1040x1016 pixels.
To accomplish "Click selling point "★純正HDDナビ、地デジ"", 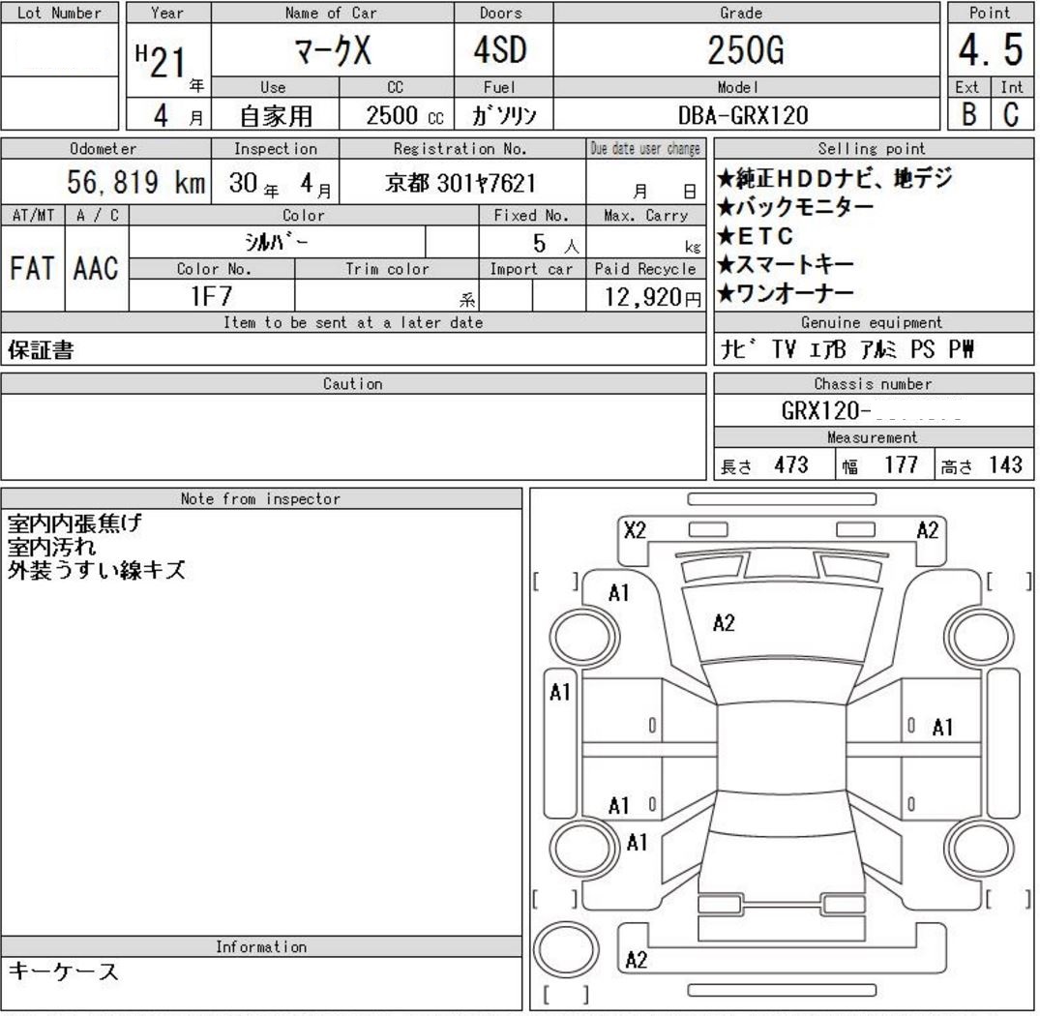I will pos(835,178).
